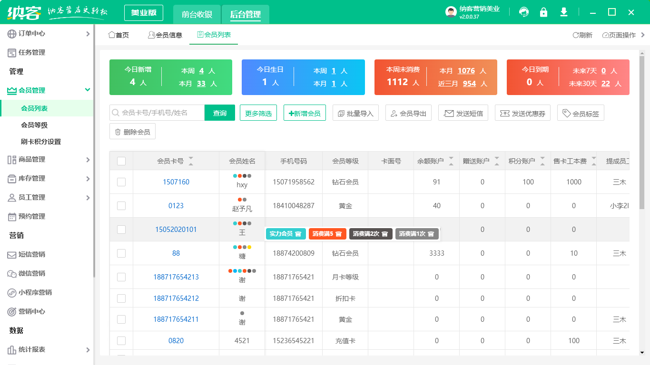
Task: Click the 发送优惠券 button
Action: click(x=522, y=113)
